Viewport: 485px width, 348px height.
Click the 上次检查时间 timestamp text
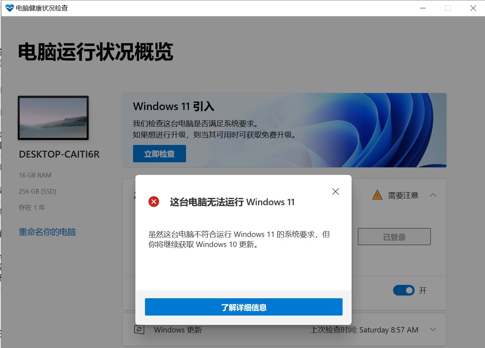(365, 330)
